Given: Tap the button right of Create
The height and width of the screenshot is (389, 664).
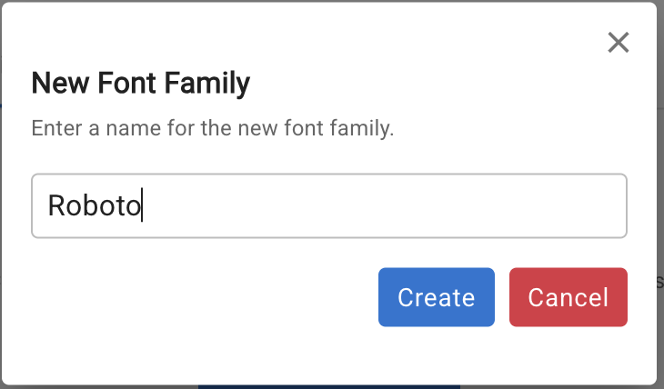Looking at the screenshot, I should [x=568, y=297].
